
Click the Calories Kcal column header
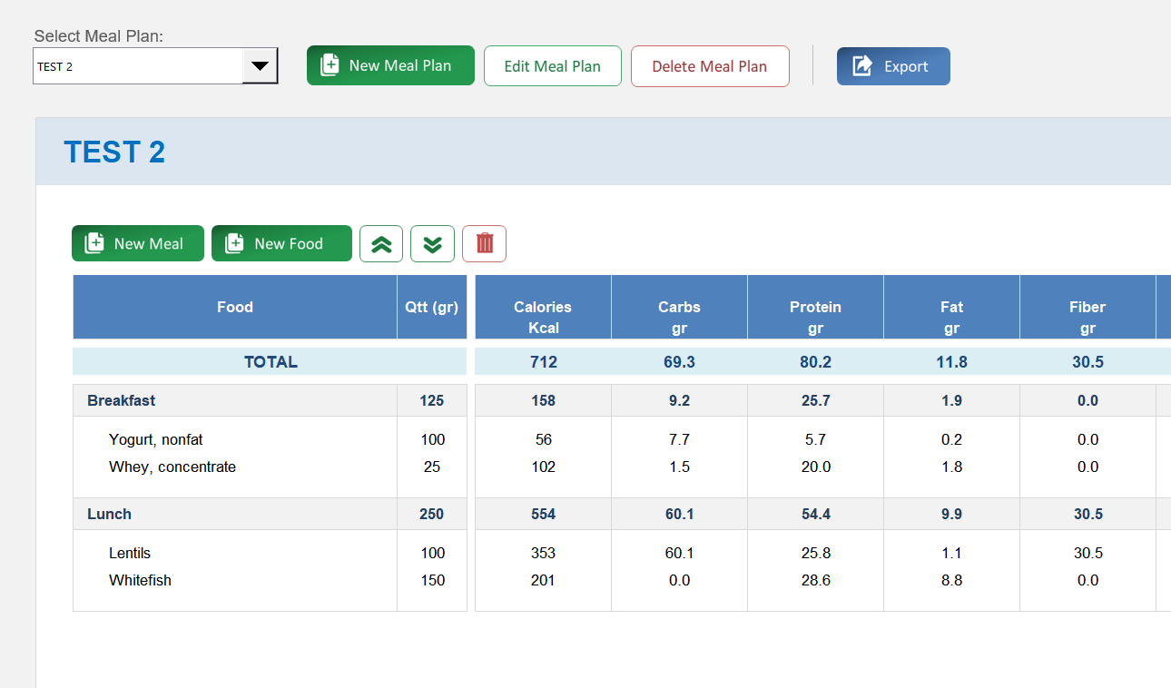coord(542,317)
